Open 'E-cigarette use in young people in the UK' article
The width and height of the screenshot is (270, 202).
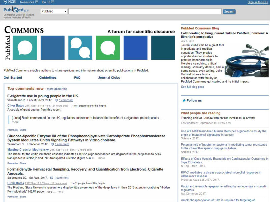pyautogui.click(x=43, y=96)
